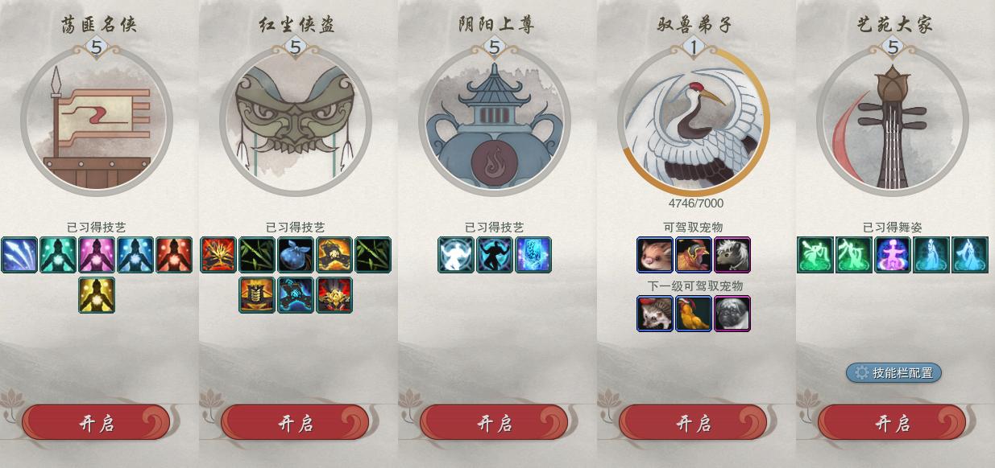Select the hedgehog pet icon
Screen dimensions: 995x468
click(x=655, y=314)
